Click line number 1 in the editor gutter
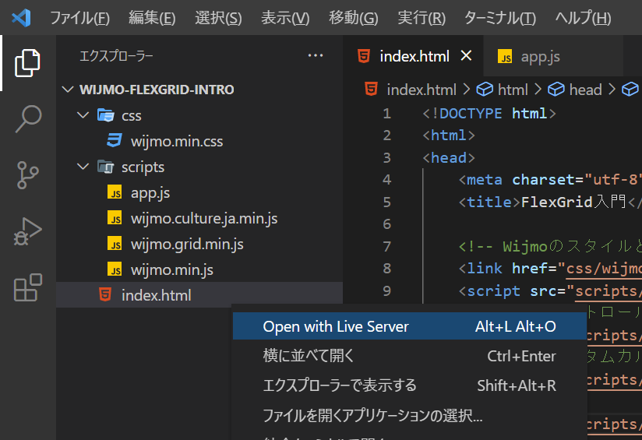The image size is (642, 440). coord(386,114)
